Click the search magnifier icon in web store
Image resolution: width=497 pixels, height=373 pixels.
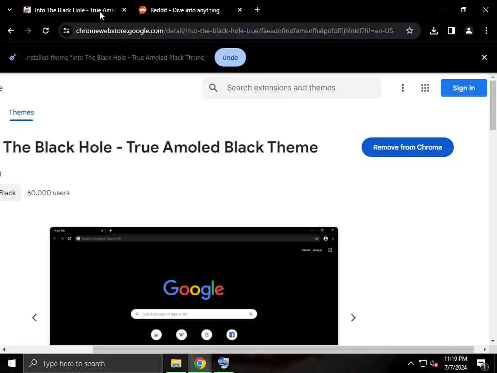(x=214, y=88)
